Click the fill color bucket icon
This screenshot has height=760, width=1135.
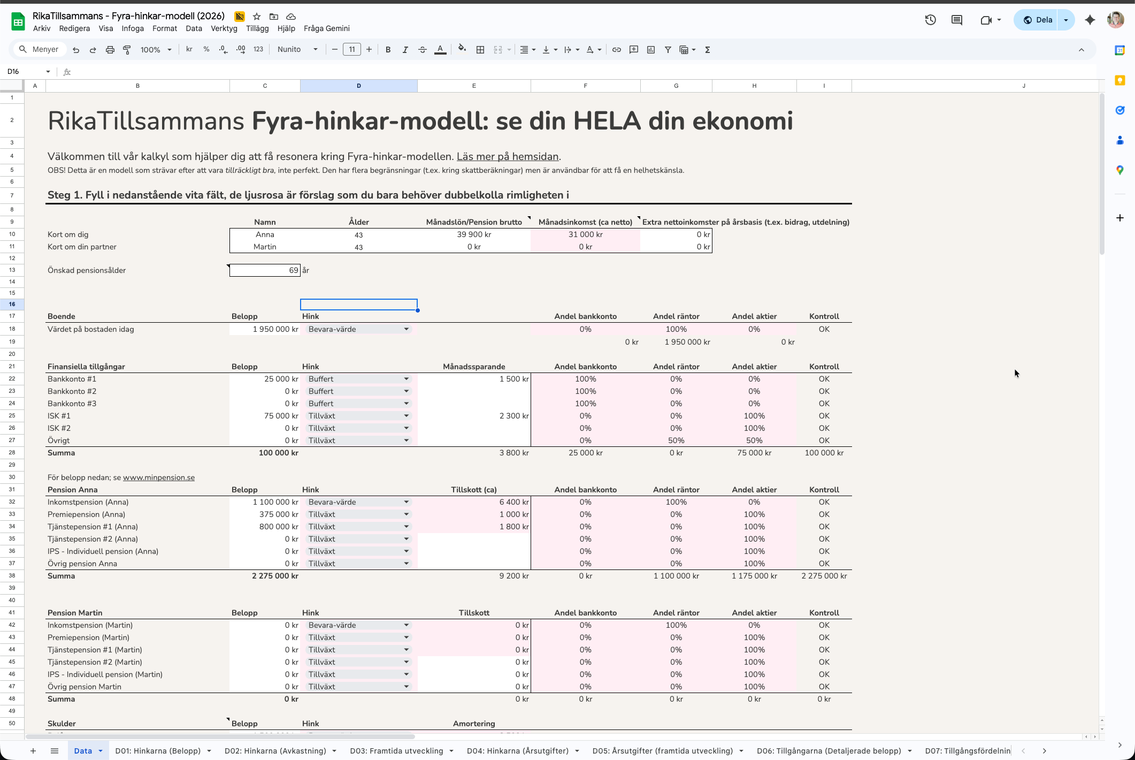tap(462, 49)
